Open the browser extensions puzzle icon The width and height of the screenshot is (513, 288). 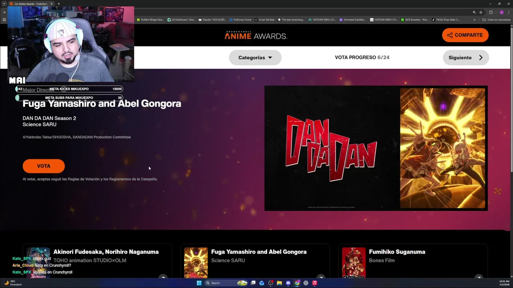point(491,12)
